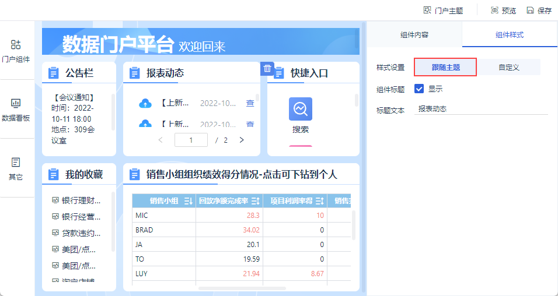Sort the 销售小组 column
The image size is (558, 296).
click(x=189, y=201)
